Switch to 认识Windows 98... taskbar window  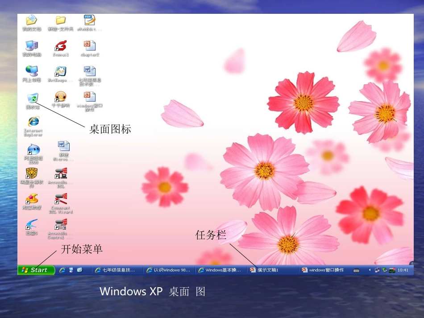(169, 270)
